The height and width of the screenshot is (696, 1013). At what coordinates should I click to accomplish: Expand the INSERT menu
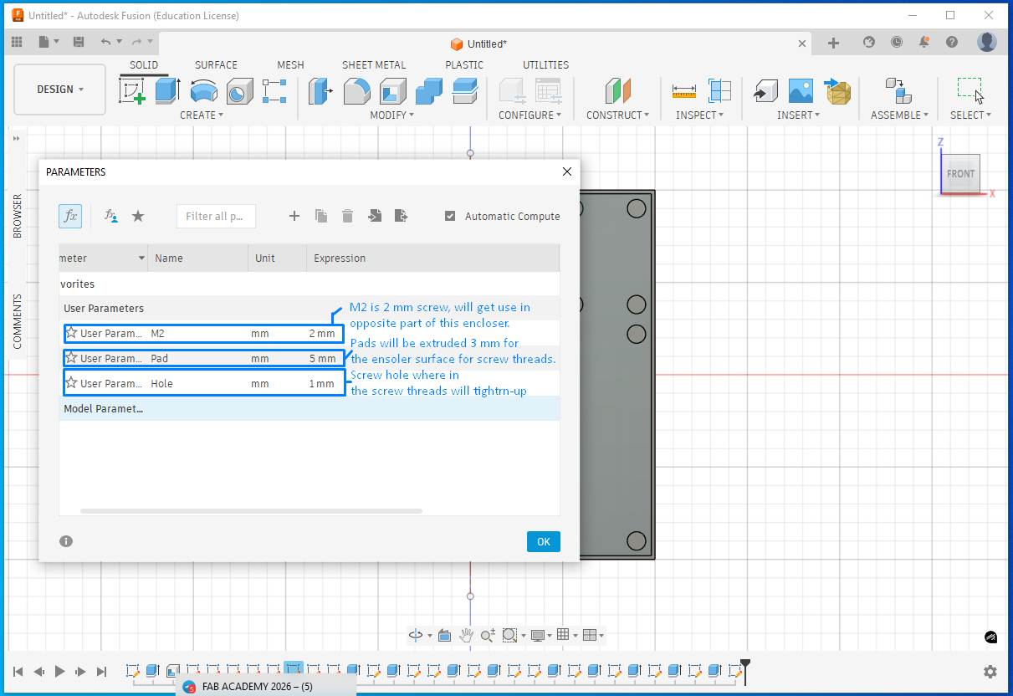(x=798, y=115)
